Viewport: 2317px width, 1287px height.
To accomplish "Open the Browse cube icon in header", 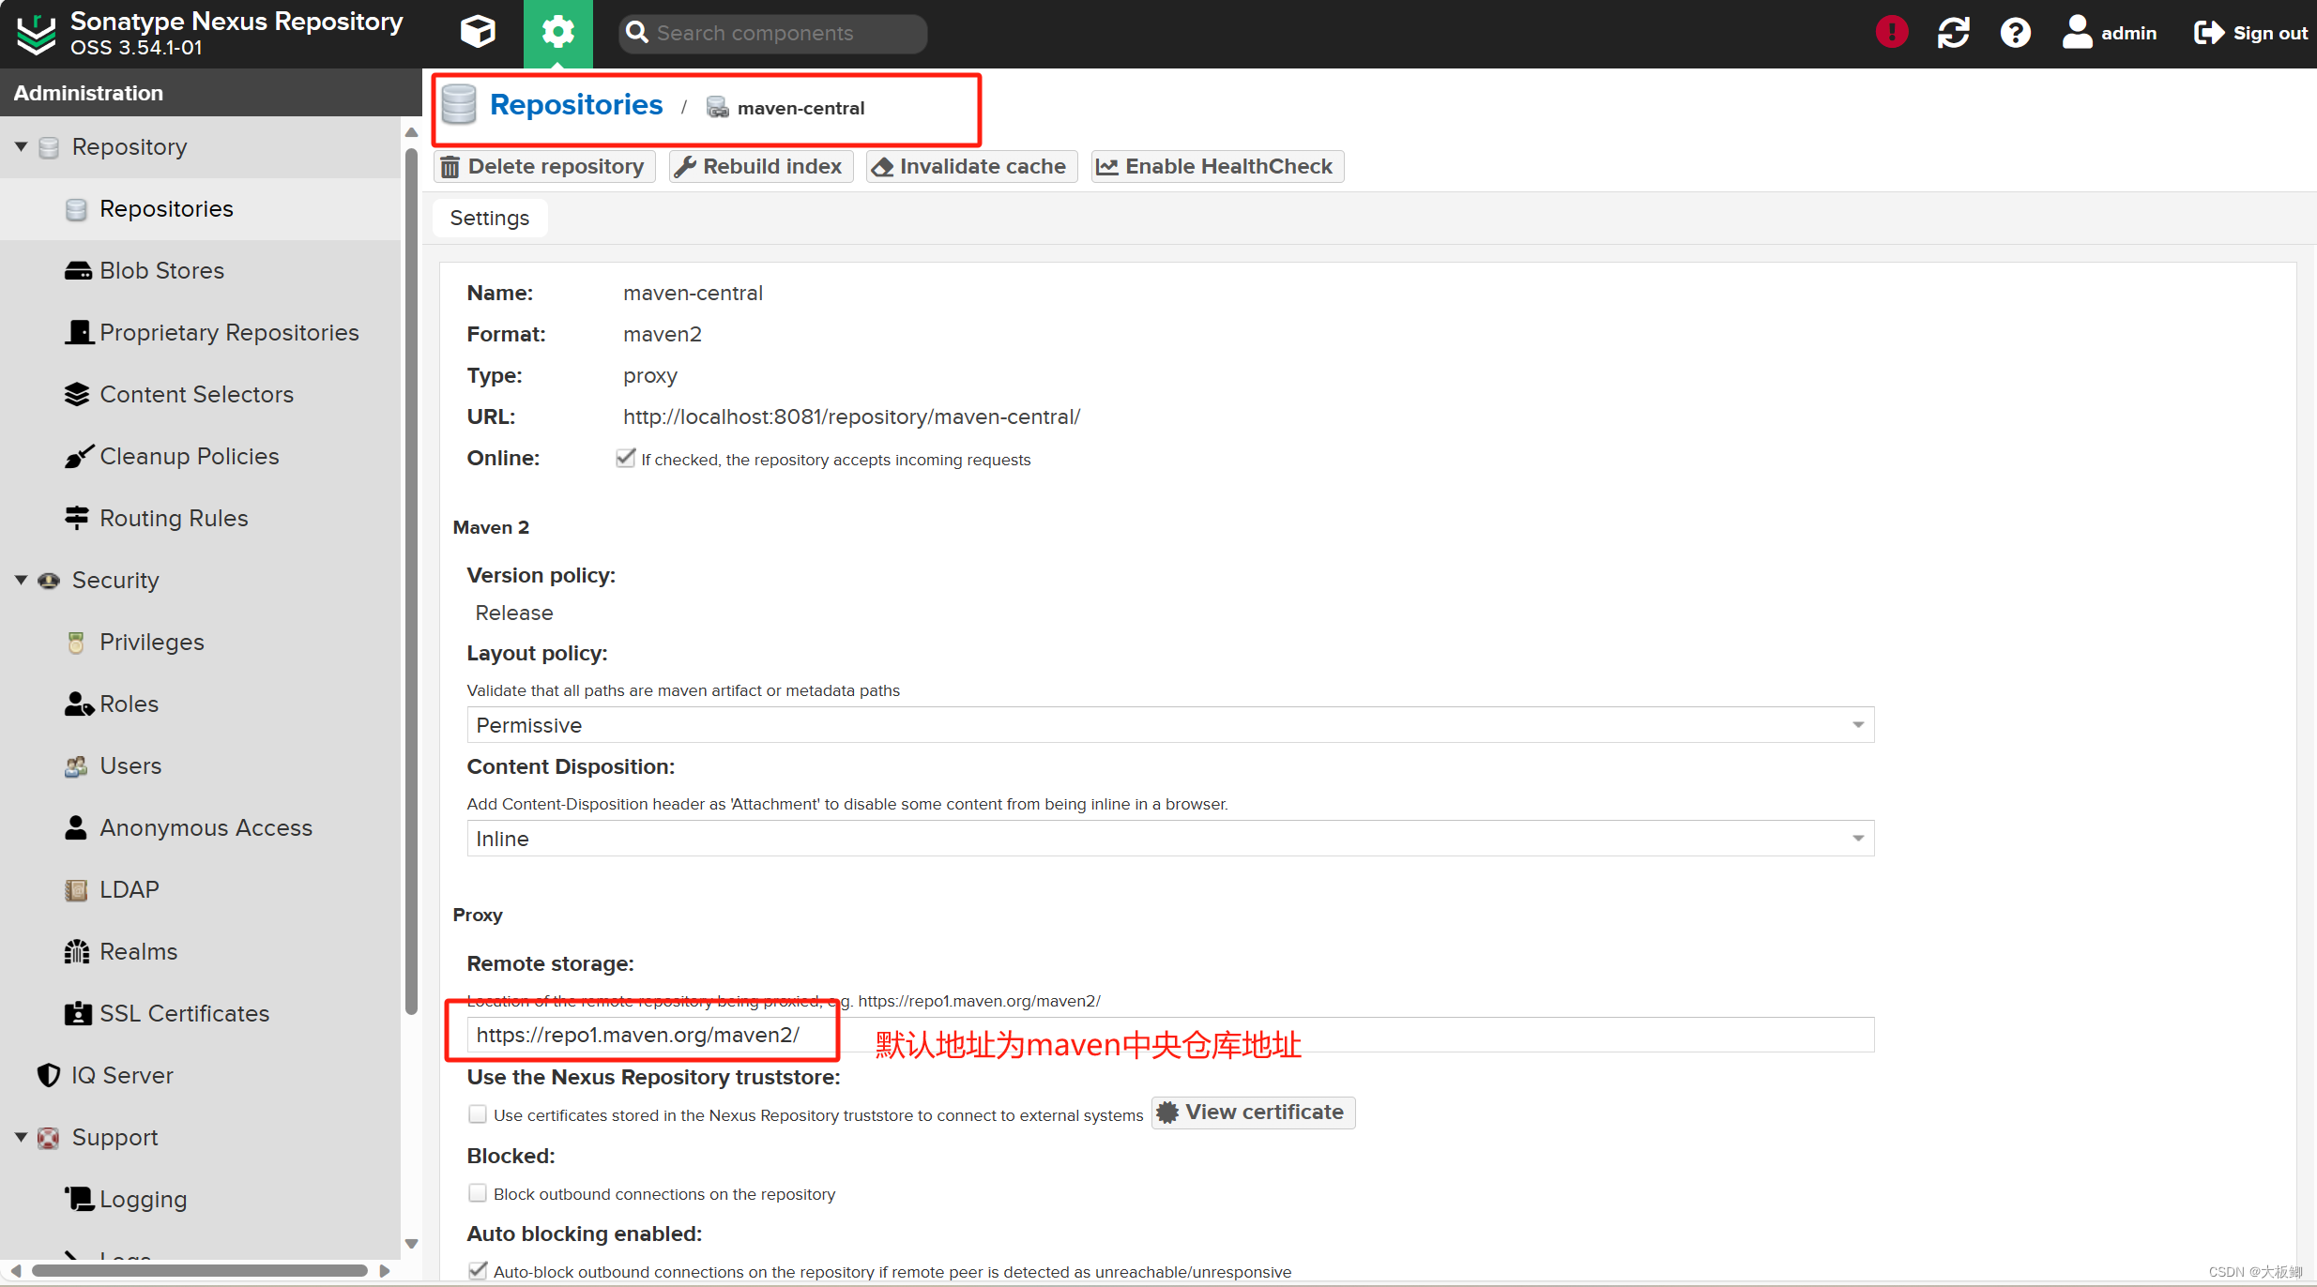I will coord(478,33).
